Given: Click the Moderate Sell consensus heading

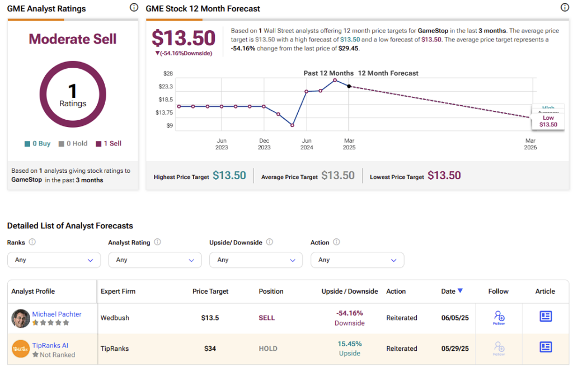Looking at the screenshot, I should (73, 39).
